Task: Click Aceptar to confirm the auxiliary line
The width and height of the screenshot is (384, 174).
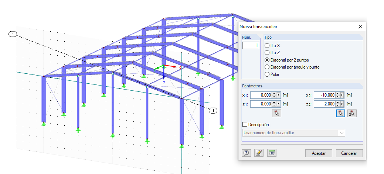Action: 319,153
